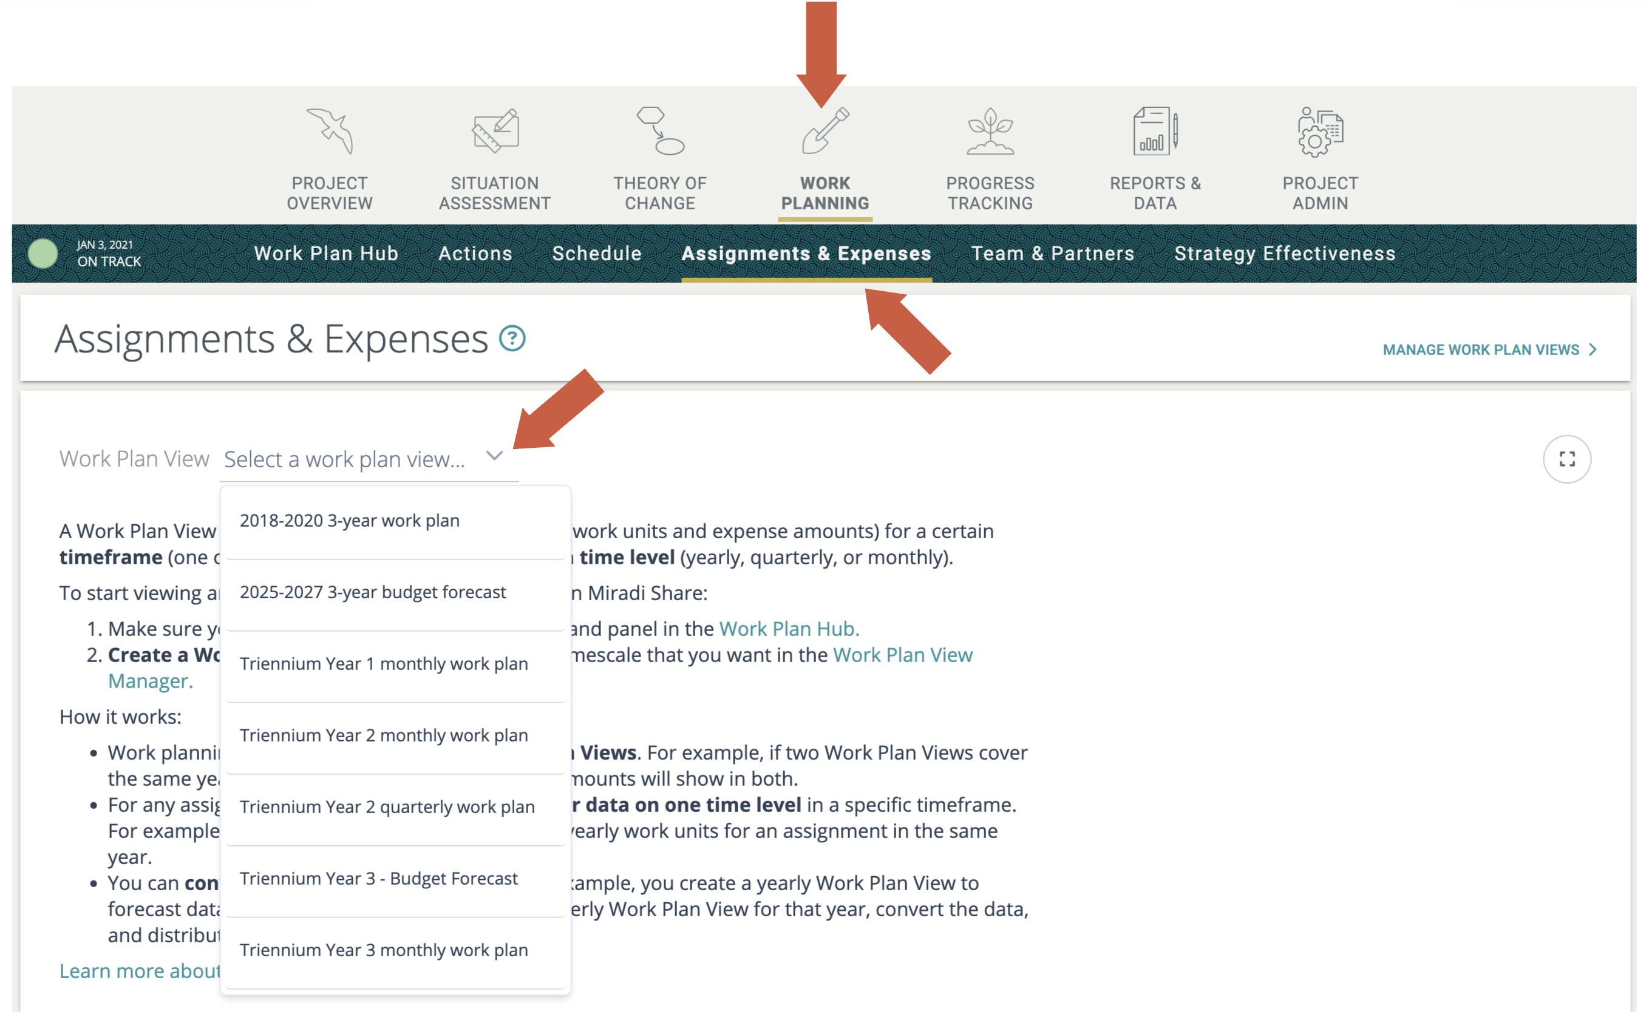Open Theory of Change diagram icon

[660, 130]
